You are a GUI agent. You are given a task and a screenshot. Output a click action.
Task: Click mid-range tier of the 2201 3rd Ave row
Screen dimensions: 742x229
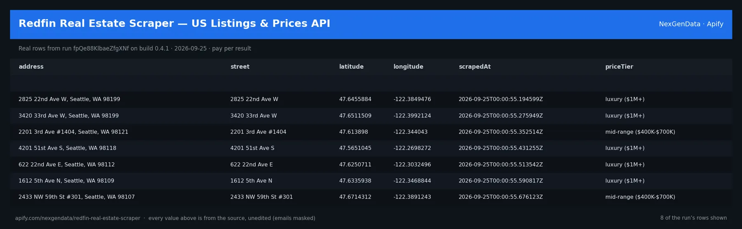[x=640, y=132]
